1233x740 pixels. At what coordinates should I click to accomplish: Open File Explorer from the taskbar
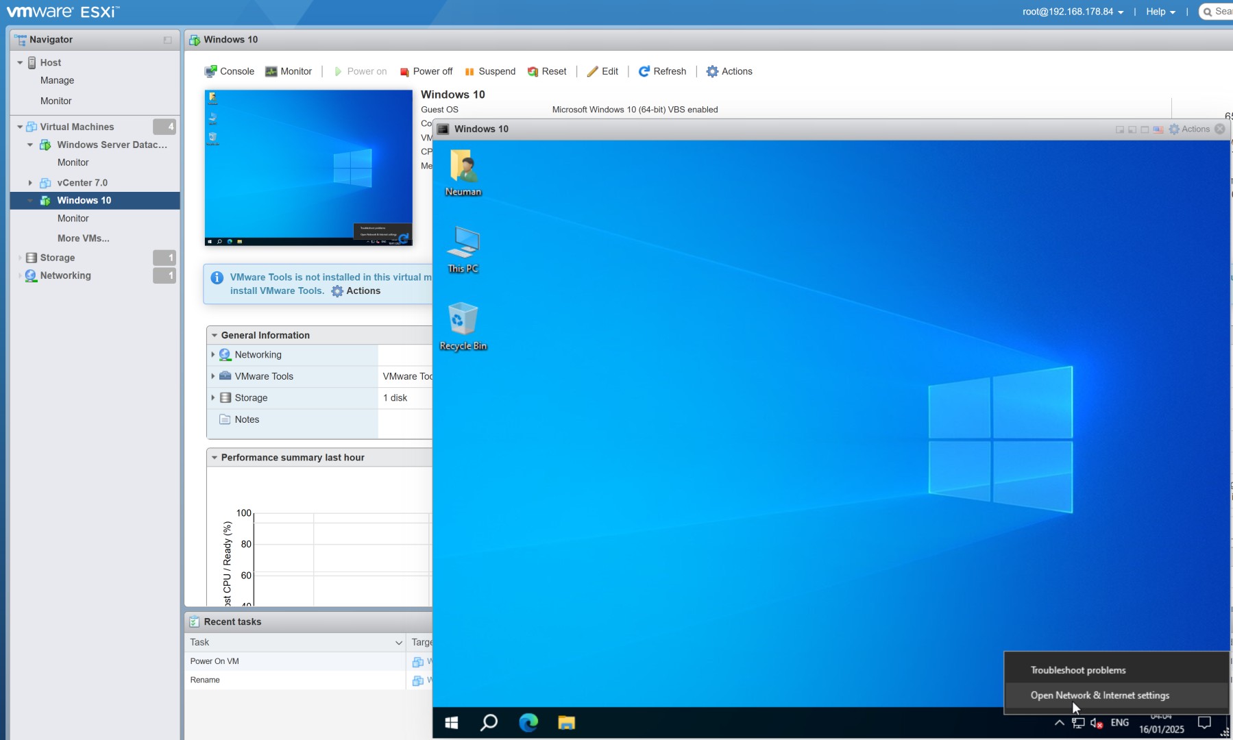(566, 723)
